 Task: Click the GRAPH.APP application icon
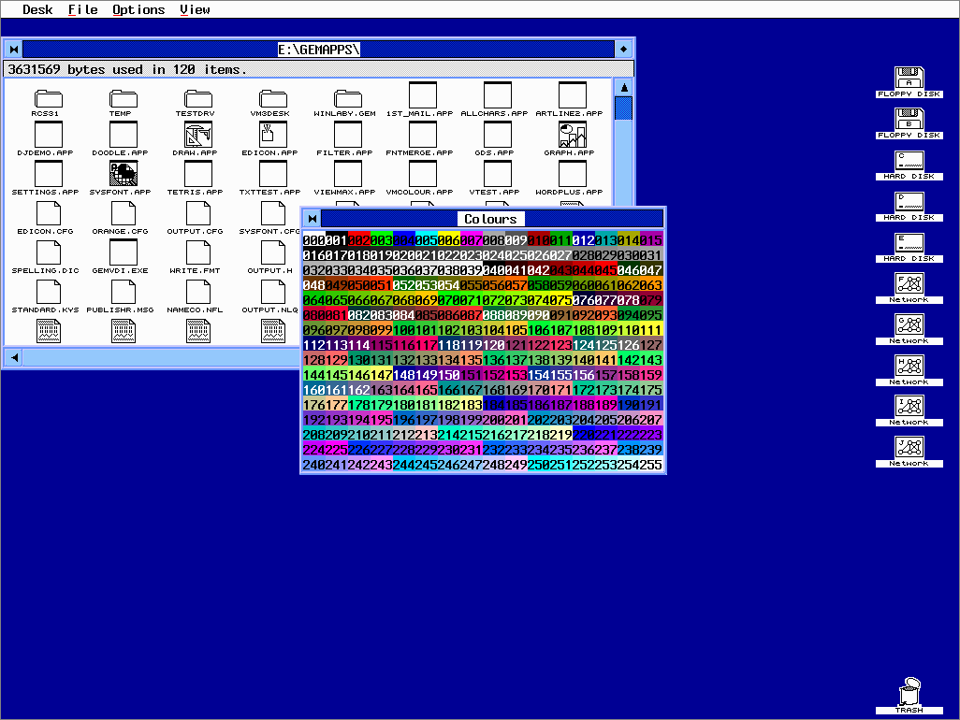pyautogui.click(x=572, y=135)
